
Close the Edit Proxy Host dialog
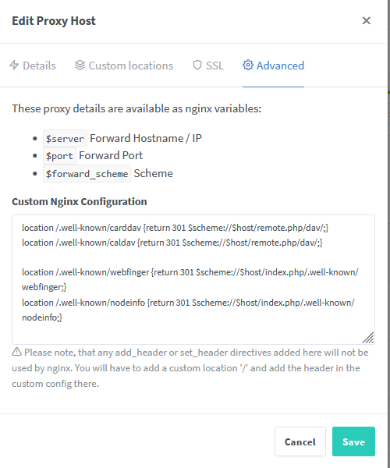(366, 20)
